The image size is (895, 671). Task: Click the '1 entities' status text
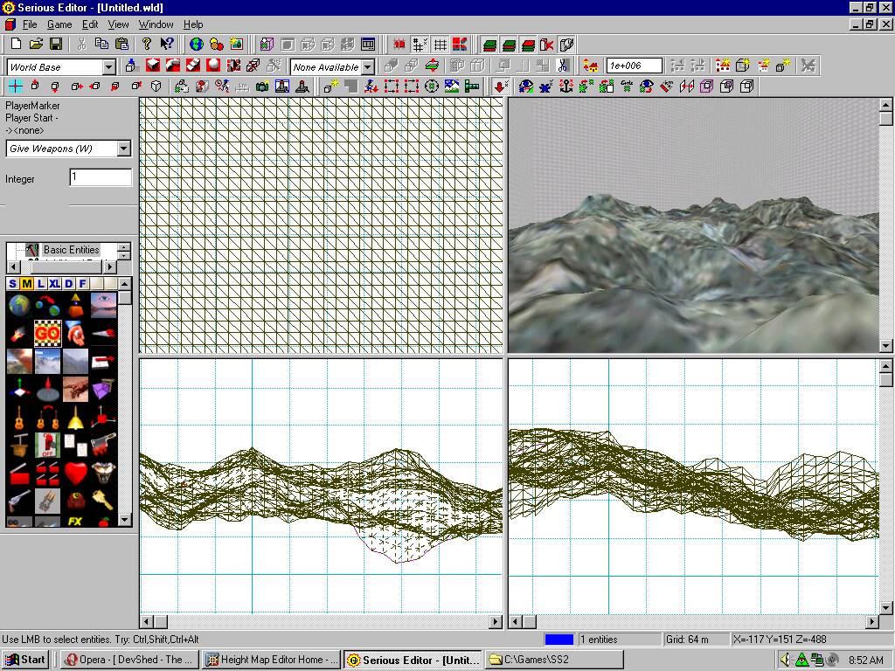599,640
